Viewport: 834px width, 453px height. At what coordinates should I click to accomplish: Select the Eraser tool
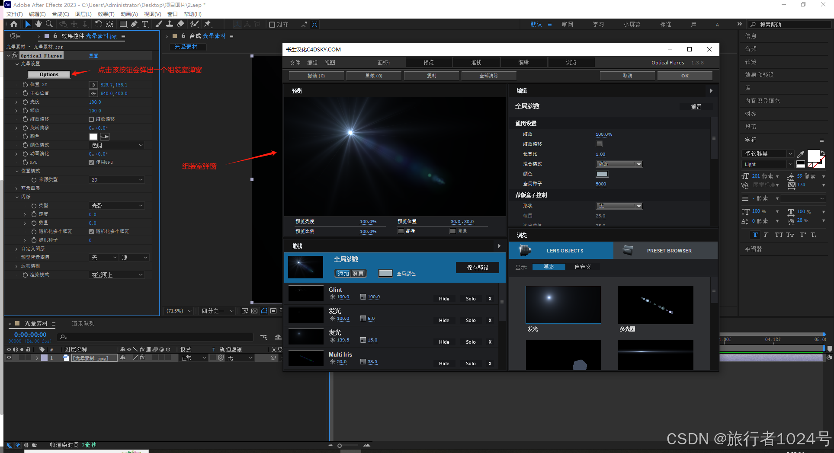tap(180, 24)
